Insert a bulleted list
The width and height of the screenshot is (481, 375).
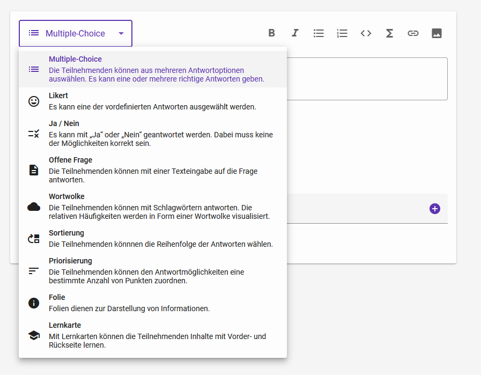319,33
